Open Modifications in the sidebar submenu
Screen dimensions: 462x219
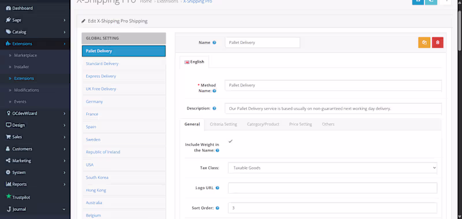(x=27, y=90)
